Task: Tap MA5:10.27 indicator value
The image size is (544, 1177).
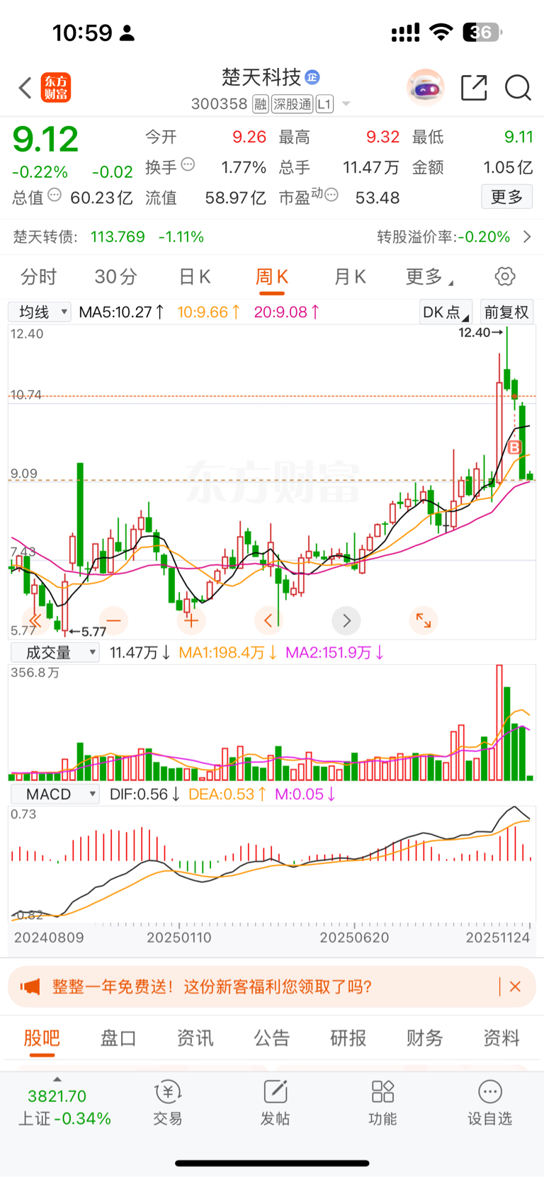Action: [121, 312]
